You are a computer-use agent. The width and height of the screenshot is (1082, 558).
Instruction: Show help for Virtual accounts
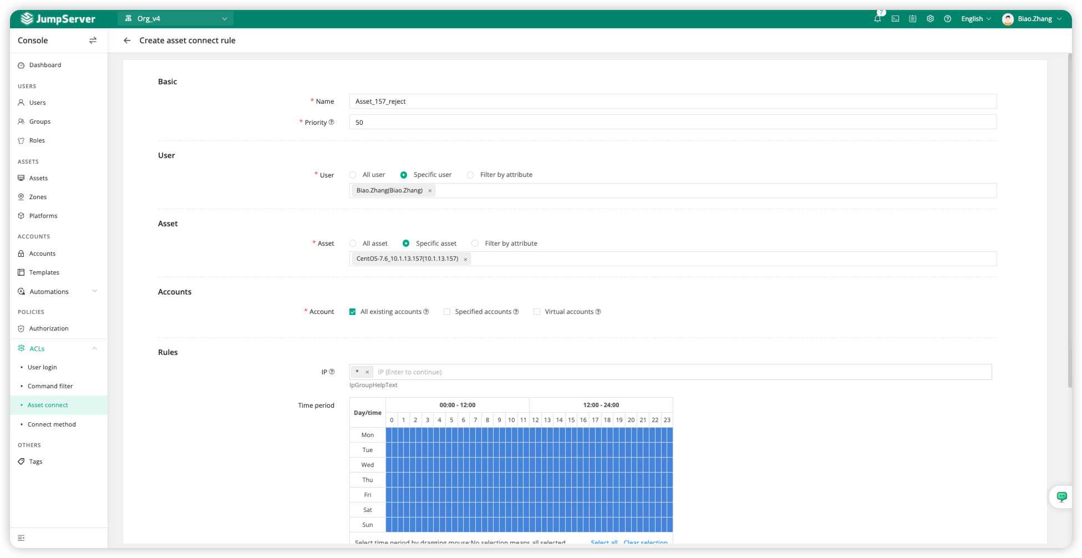coord(598,312)
